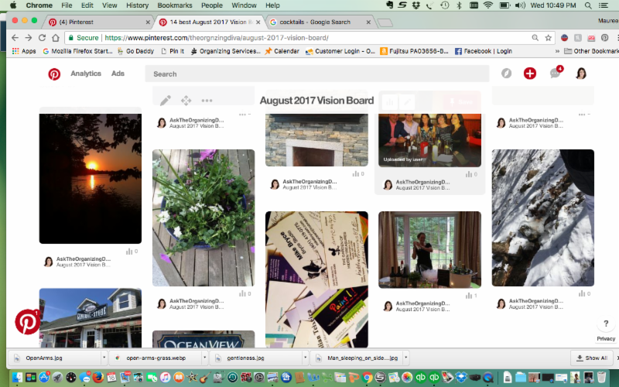Click the Pinterest search field
Viewport: 619px width, 387px height.
317,74
